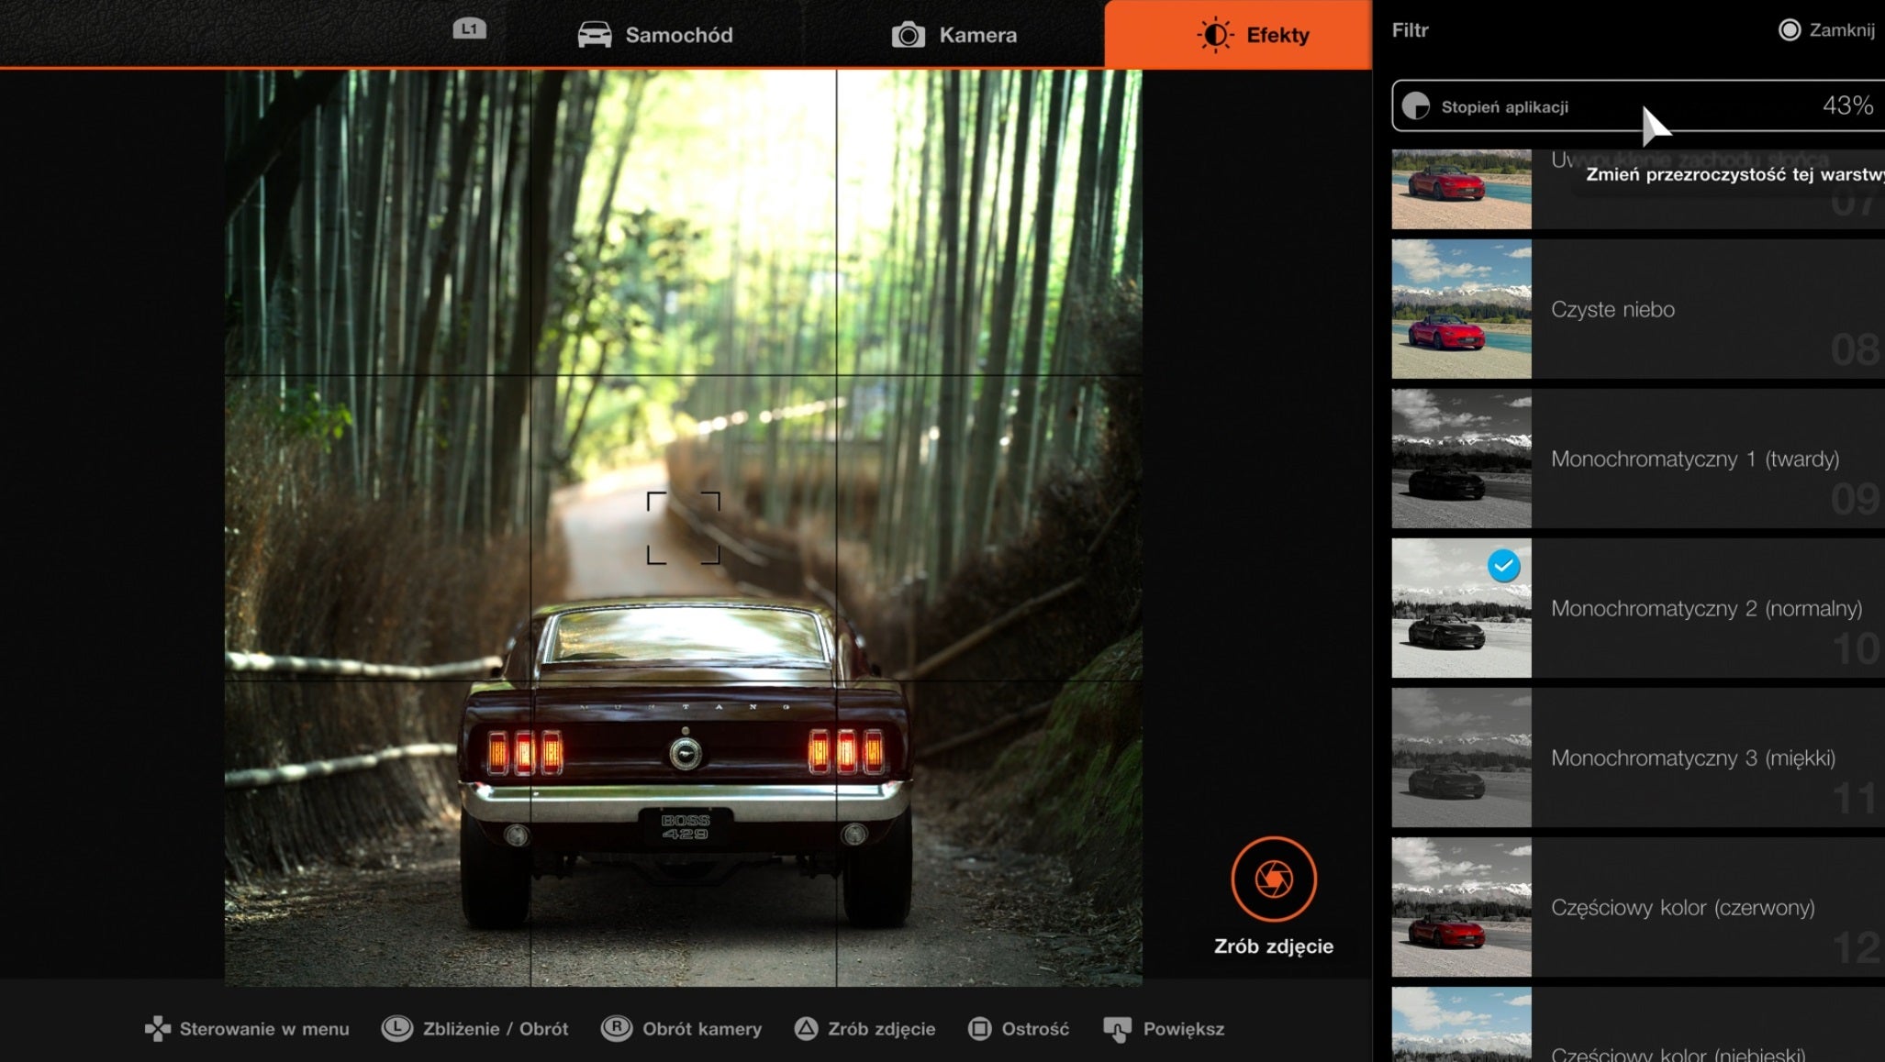Click the Zamknij label text
This screenshot has width=1885, height=1062.
[1841, 30]
